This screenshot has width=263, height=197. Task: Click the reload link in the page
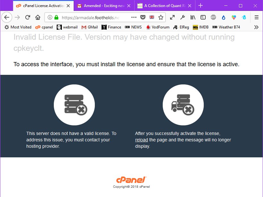pyautogui.click(x=142, y=140)
